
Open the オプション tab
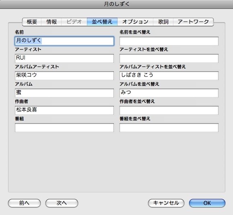pos(135,22)
